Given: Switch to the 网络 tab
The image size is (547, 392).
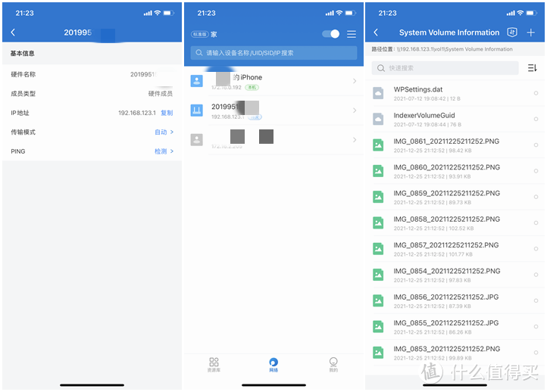Looking at the screenshot, I should pyautogui.click(x=273, y=365).
